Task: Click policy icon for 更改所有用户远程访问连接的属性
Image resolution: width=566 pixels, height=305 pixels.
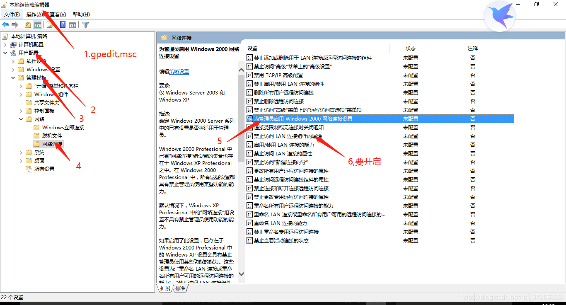Action: (250, 171)
